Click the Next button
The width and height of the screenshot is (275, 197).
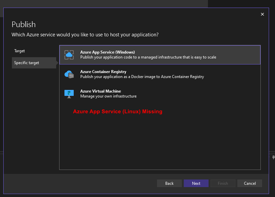pos(196,183)
